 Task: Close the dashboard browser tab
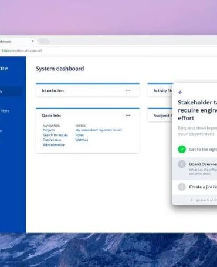pyautogui.click(x=32, y=41)
